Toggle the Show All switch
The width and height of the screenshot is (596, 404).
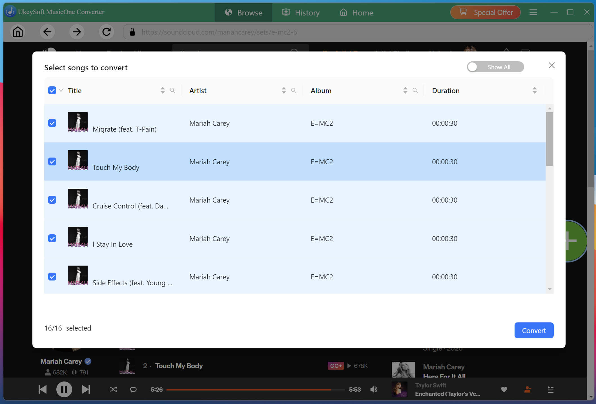pyautogui.click(x=495, y=67)
